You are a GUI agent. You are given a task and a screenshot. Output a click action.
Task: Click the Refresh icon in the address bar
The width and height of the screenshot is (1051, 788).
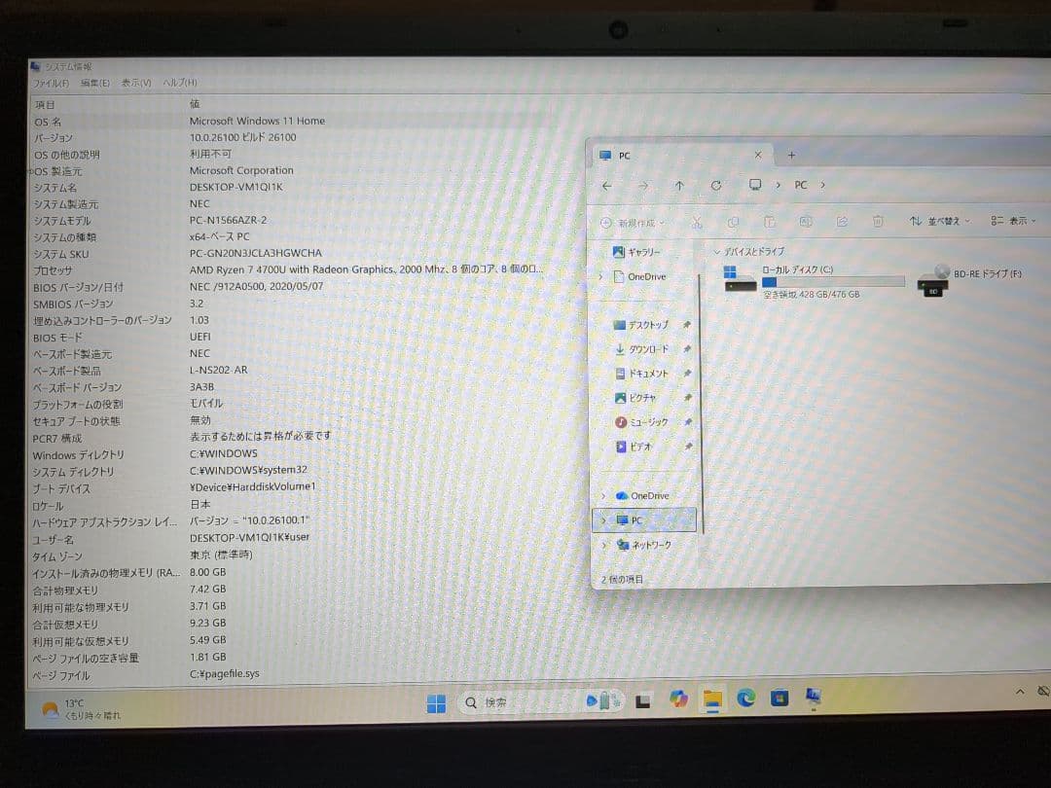[717, 185]
